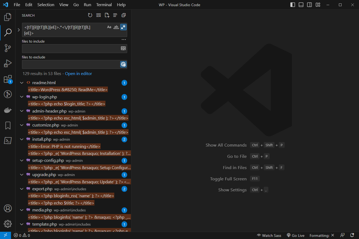Toggle secondary side bar layout icon

(309, 5)
